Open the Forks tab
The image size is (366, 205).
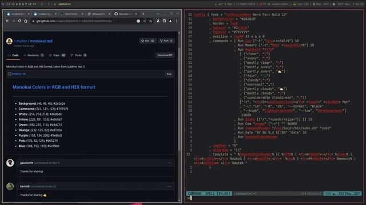(78, 55)
